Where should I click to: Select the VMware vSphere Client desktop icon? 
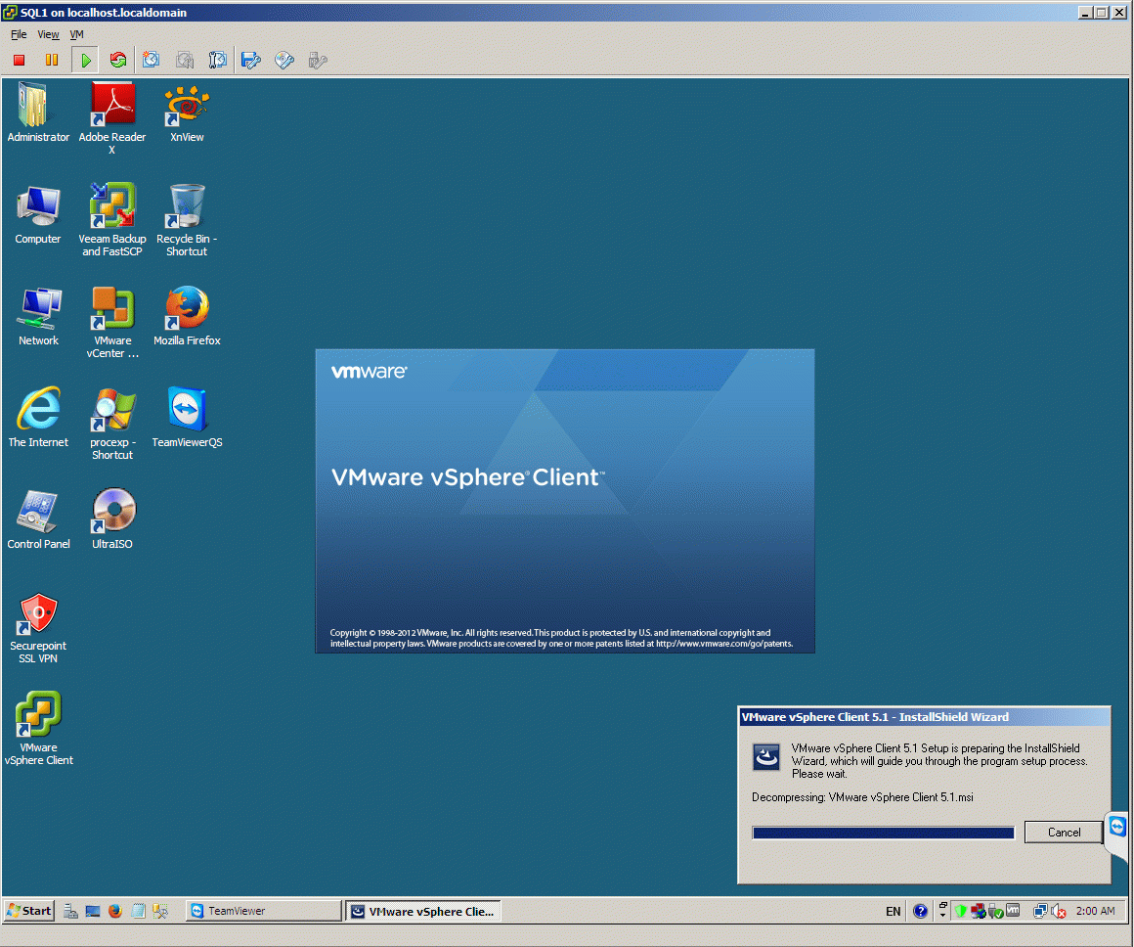pos(38,729)
